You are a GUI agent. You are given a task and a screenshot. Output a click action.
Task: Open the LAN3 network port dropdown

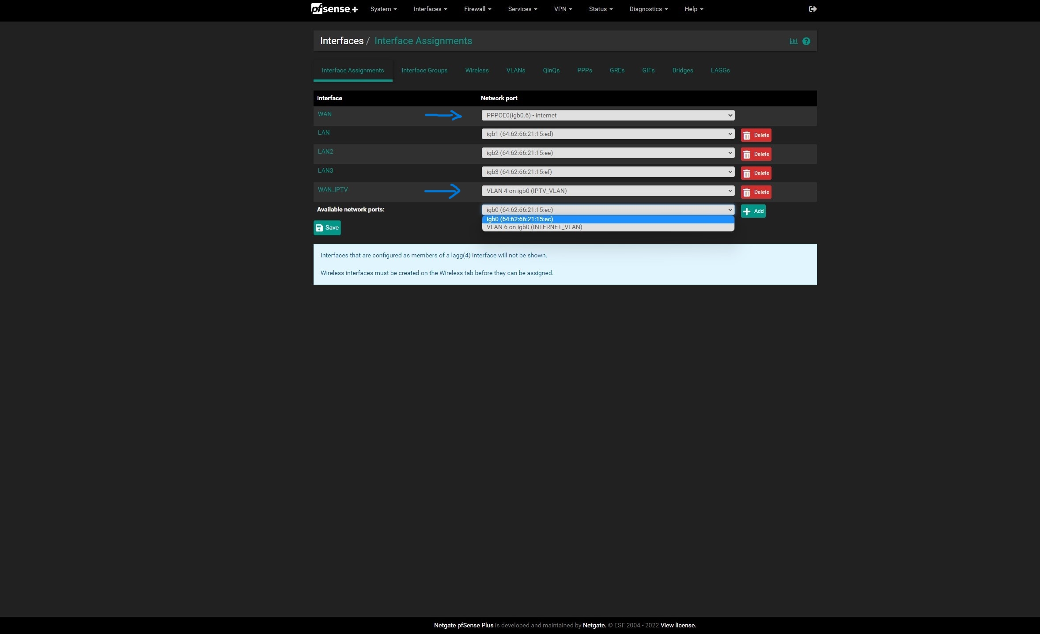pyautogui.click(x=608, y=172)
